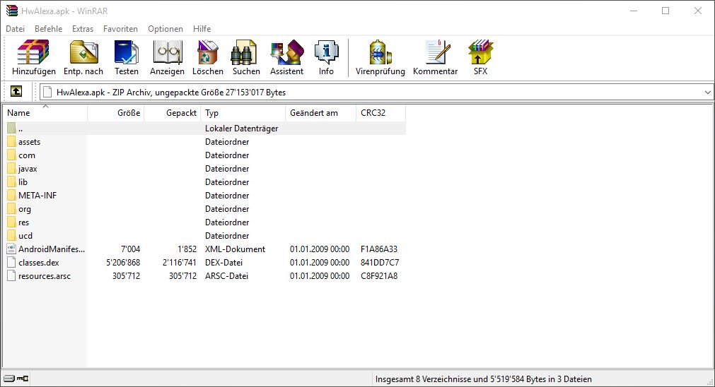
Task: Select the META-INF folder row
Action: pos(204,196)
